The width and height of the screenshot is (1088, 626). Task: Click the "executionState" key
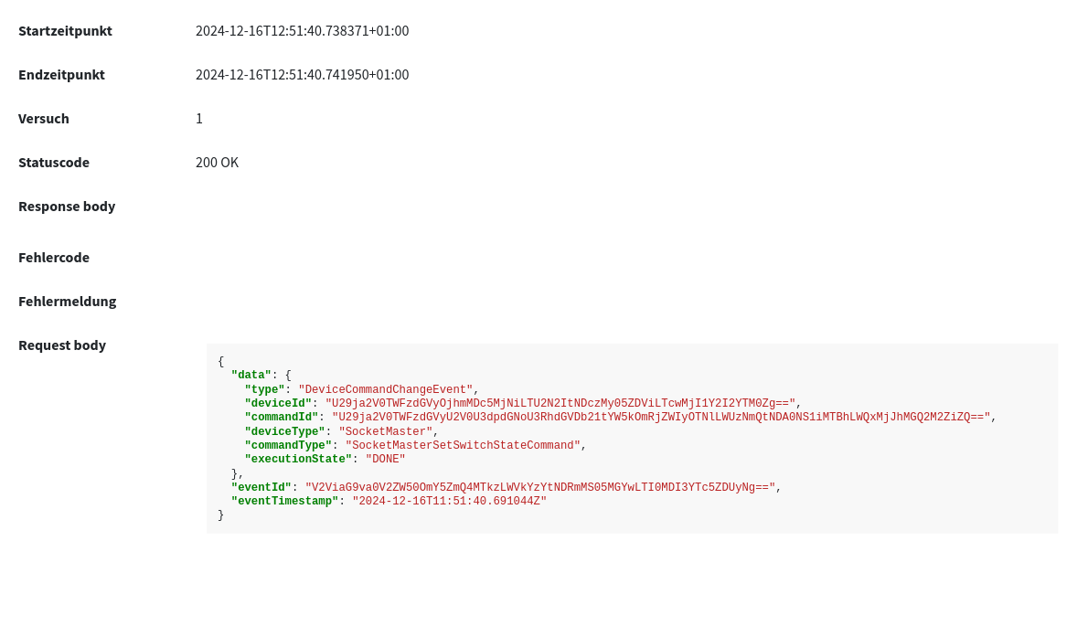click(x=298, y=460)
